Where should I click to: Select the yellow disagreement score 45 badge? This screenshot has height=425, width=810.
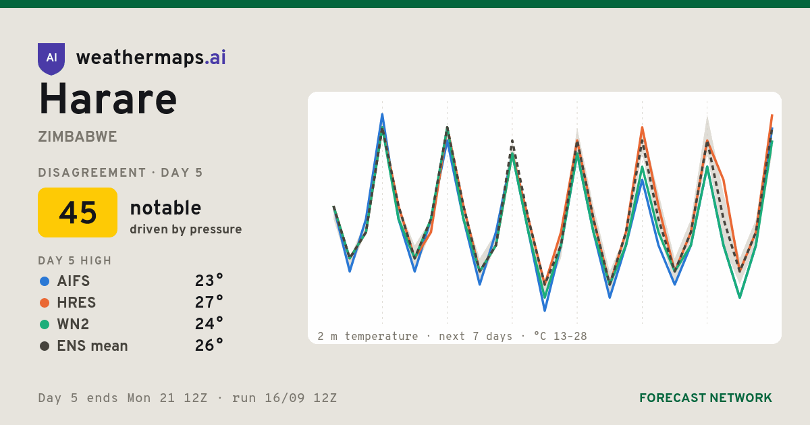78,213
